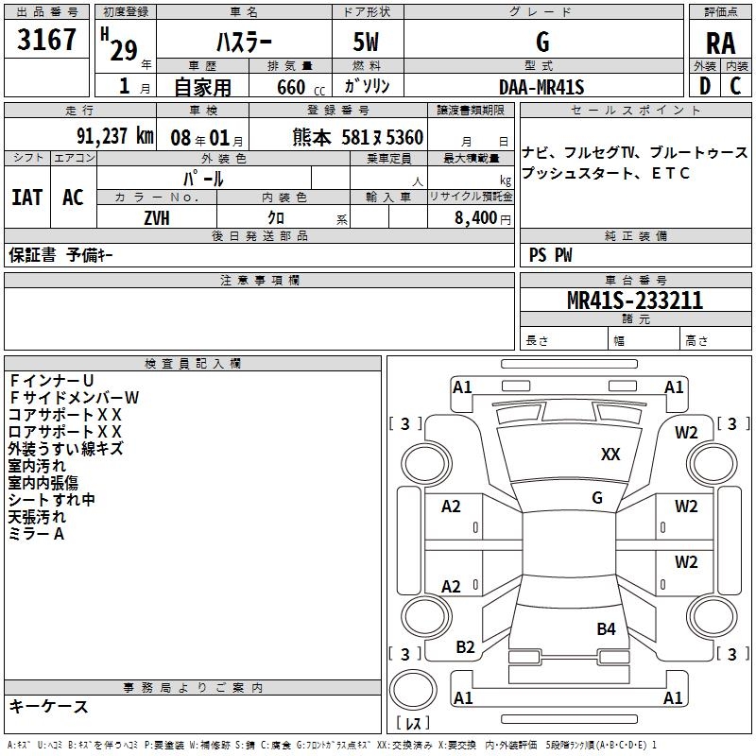Click the exterior grade D cell
Screen dimensions: 756x756
(704, 86)
